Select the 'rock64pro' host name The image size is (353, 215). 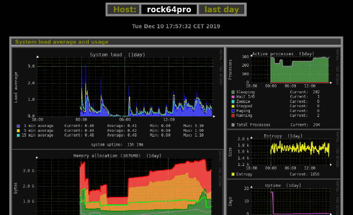coord(169,10)
